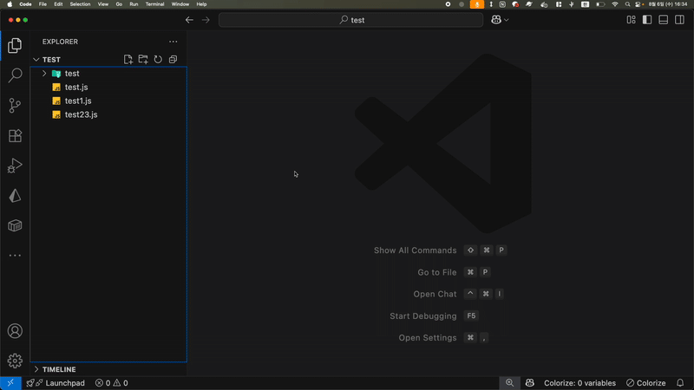Open Copilot status icon in status bar
The height and width of the screenshot is (390, 694).
pos(530,383)
